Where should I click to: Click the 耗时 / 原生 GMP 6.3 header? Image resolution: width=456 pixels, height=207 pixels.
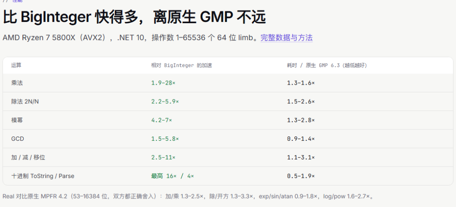[x=327, y=65]
